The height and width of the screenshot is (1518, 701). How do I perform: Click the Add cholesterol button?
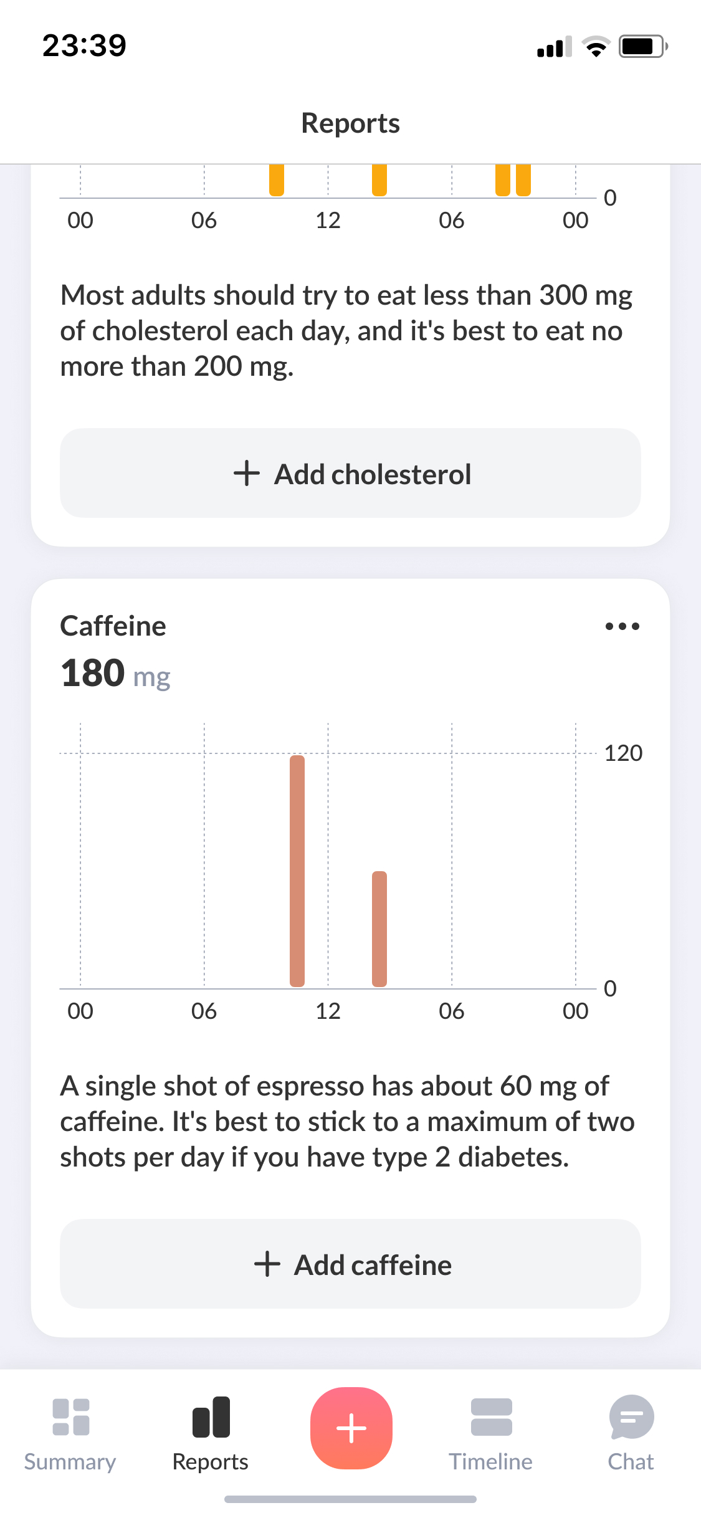pos(350,473)
